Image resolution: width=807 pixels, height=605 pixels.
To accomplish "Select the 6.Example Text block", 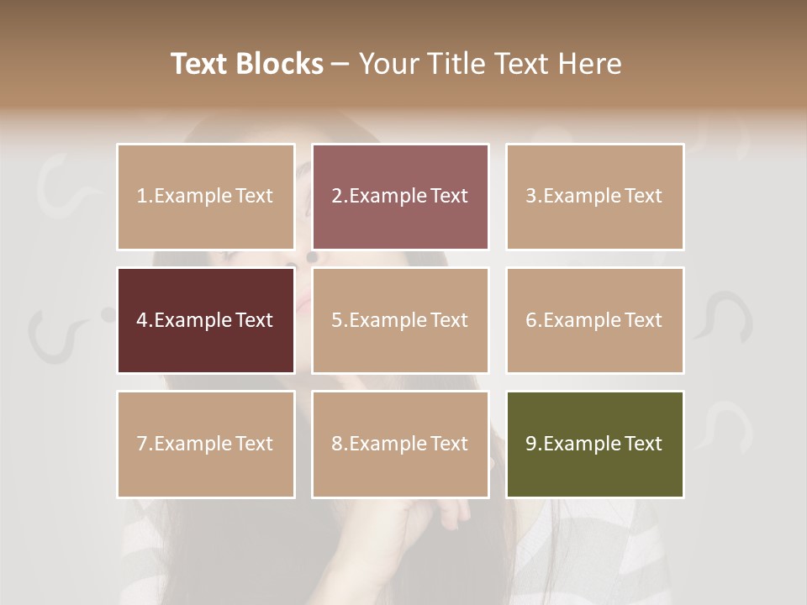I will point(595,320).
